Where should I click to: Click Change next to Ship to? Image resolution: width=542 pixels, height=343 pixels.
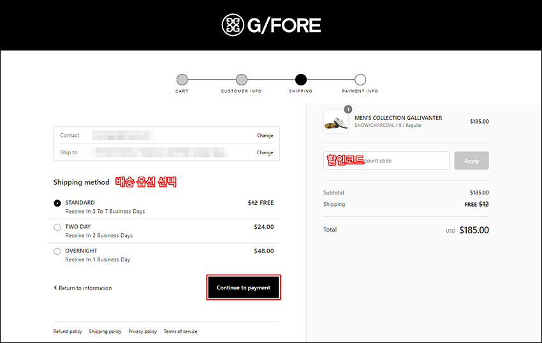tap(265, 152)
